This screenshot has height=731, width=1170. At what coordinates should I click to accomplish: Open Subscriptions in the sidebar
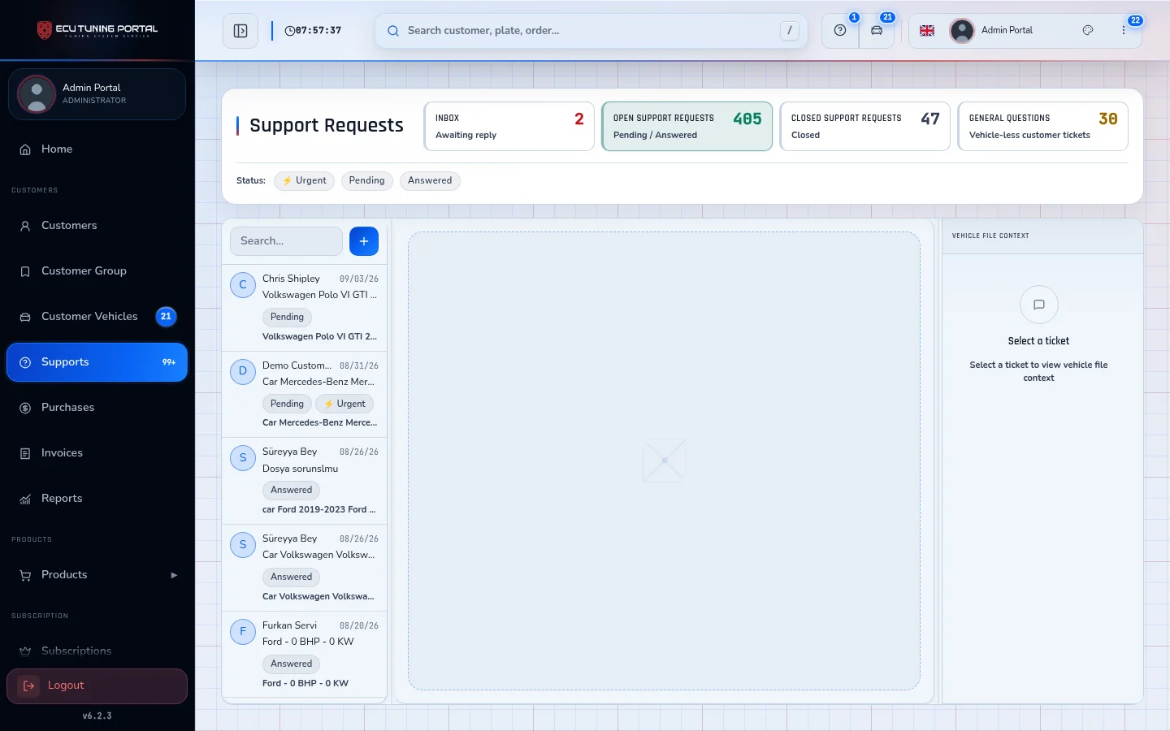click(97, 651)
